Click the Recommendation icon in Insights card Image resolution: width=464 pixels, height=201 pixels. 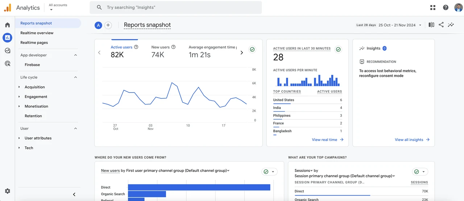[x=362, y=62]
